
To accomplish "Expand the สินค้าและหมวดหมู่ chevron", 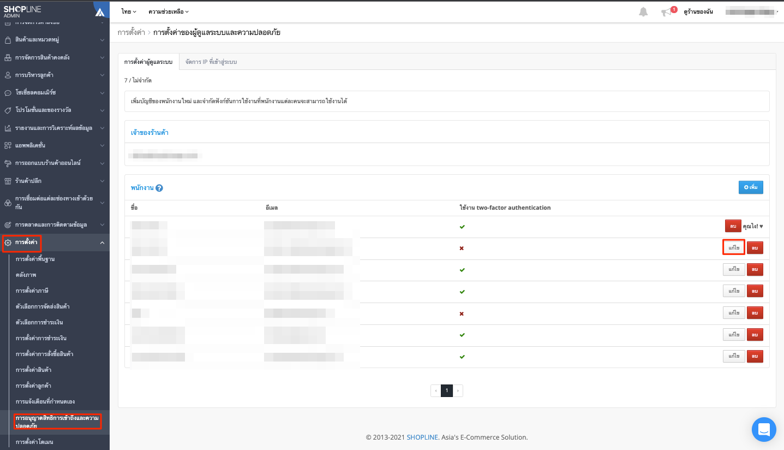I will coord(102,40).
